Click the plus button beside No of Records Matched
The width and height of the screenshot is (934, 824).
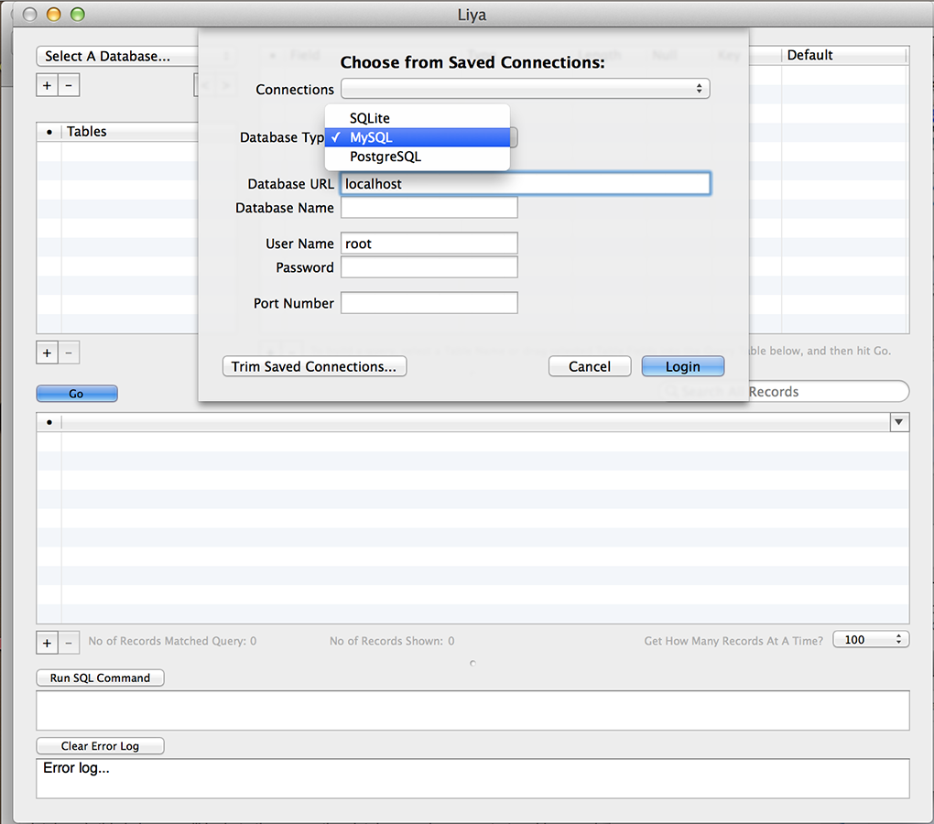click(x=47, y=643)
